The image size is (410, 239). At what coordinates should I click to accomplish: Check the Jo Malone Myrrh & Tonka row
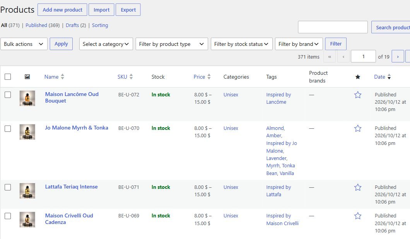pos(8,128)
